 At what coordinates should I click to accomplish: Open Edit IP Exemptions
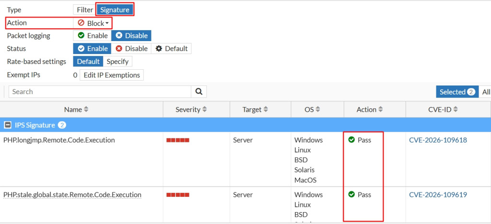(x=112, y=75)
